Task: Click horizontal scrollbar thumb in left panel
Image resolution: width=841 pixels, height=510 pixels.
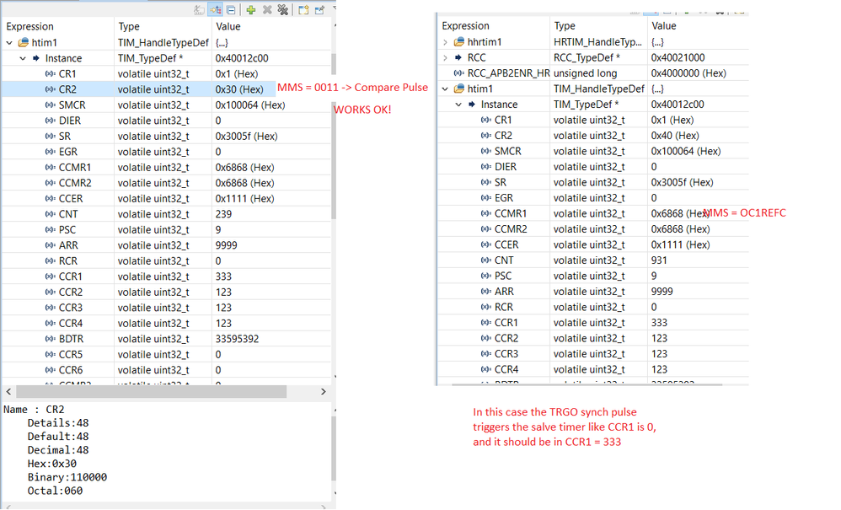Action: (151, 391)
